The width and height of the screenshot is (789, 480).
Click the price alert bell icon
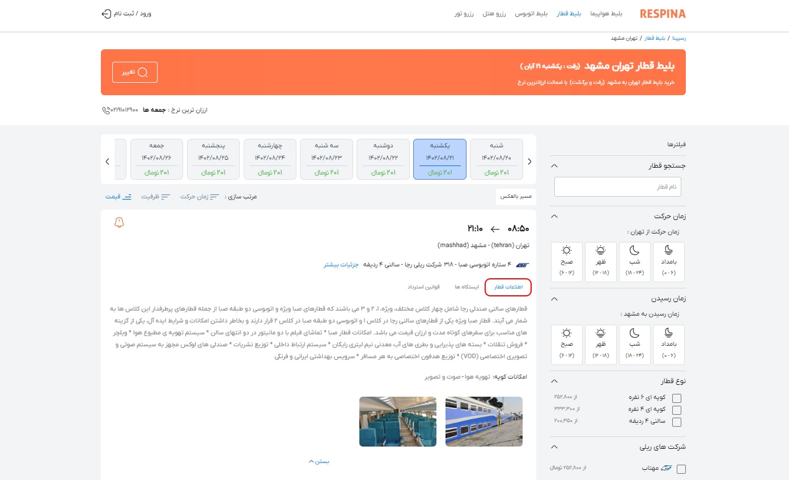point(119,223)
